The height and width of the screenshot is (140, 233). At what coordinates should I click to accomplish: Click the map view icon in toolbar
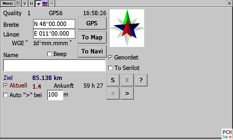[x=18, y=3]
